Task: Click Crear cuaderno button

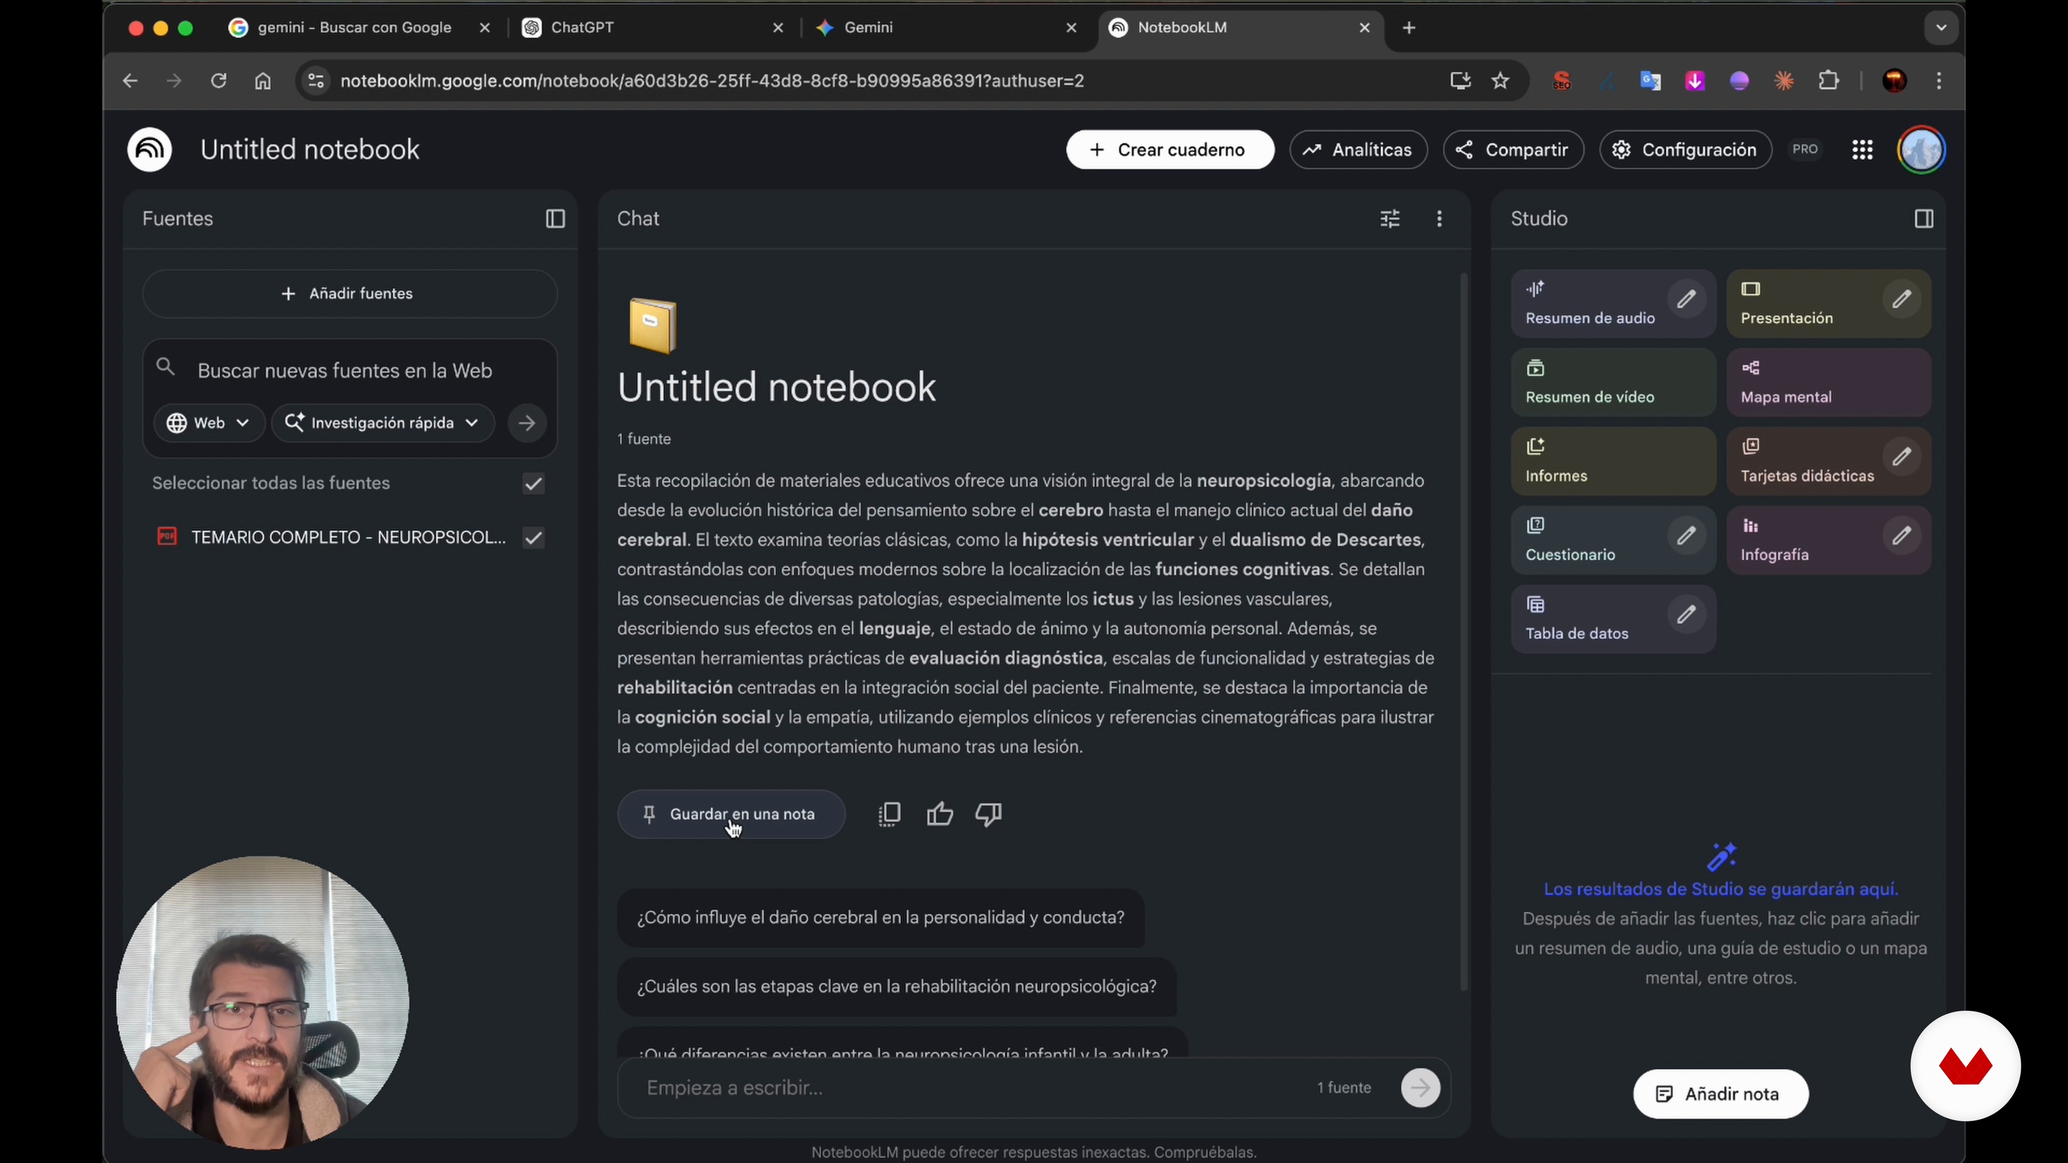Action: (1170, 149)
